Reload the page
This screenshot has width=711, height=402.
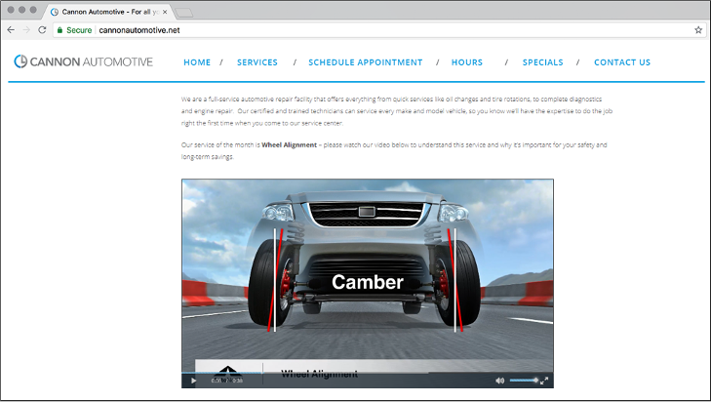(x=42, y=30)
